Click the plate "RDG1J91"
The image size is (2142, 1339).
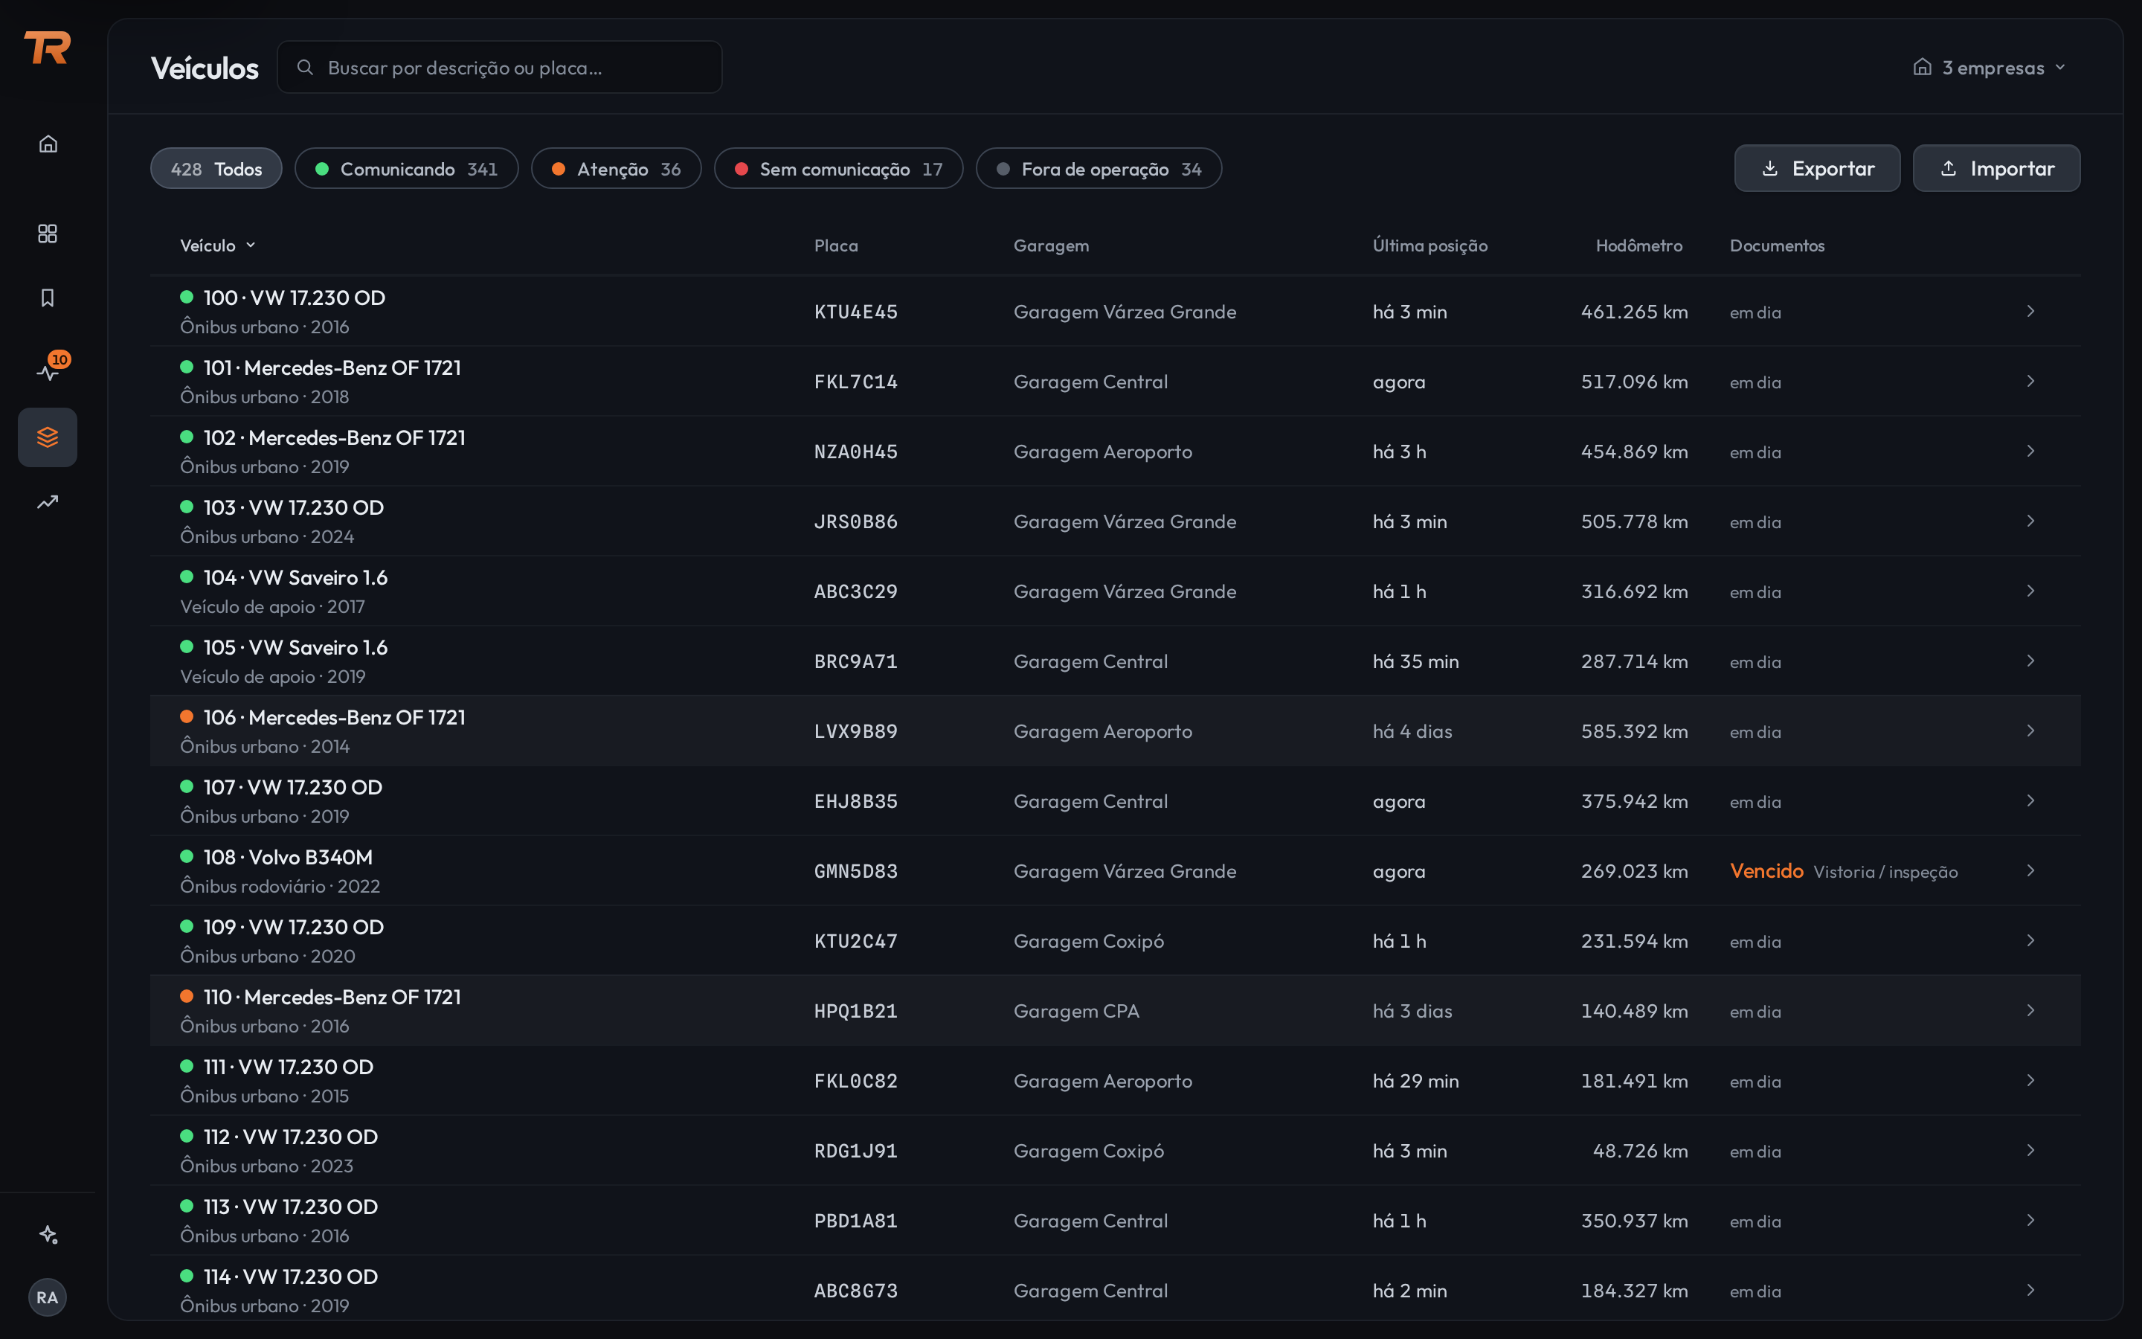[856, 1152]
